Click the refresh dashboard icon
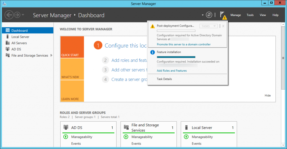This screenshot has height=149, width=287. (209, 15)
